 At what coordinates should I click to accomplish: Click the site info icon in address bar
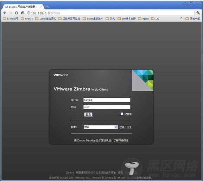29,13
